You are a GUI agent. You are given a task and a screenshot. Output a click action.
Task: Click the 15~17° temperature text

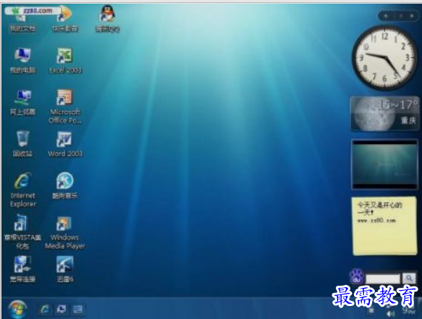click(398, 104)
